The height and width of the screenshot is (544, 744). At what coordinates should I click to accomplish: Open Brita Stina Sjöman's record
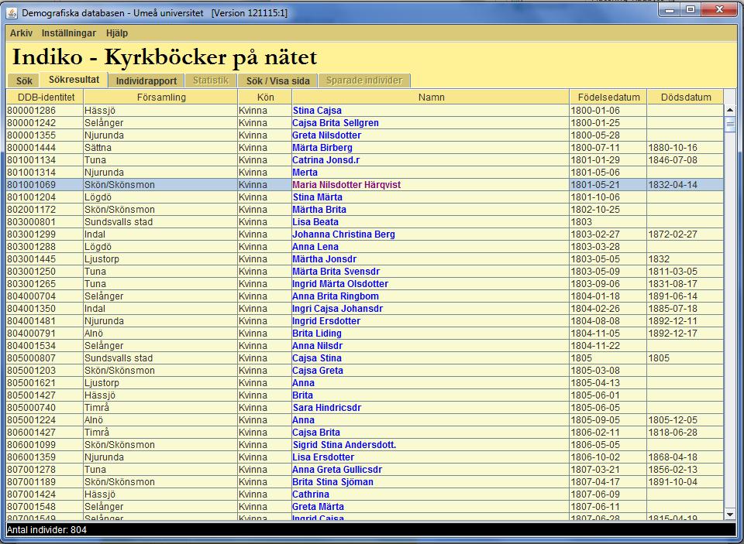point(333,481)
